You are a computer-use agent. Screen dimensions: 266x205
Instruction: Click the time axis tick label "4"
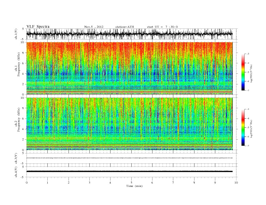tap(110, 183)
